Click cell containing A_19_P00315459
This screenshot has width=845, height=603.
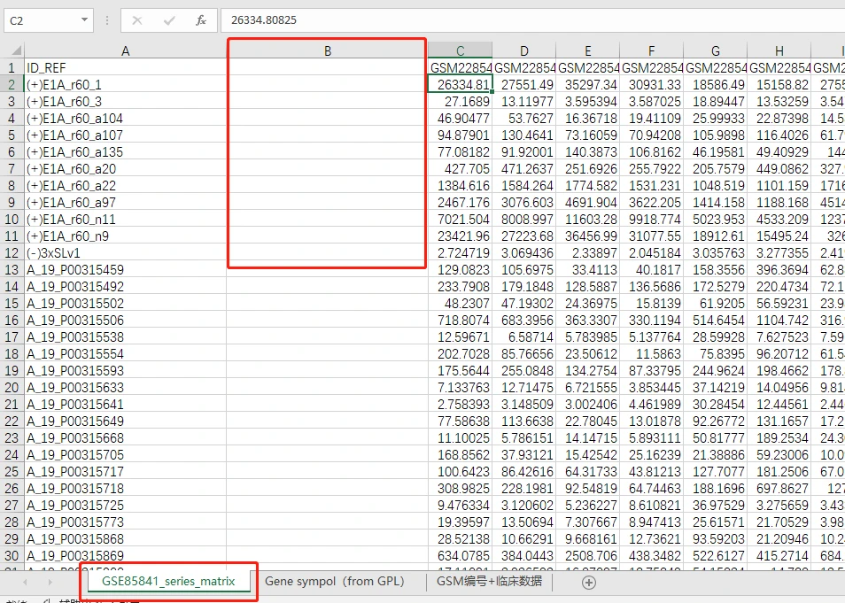click(125, 270)
